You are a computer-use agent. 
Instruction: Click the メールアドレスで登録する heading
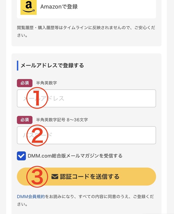(x=52, y=65)
